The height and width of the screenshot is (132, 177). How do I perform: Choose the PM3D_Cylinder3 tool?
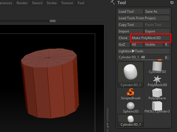point(157,107)
